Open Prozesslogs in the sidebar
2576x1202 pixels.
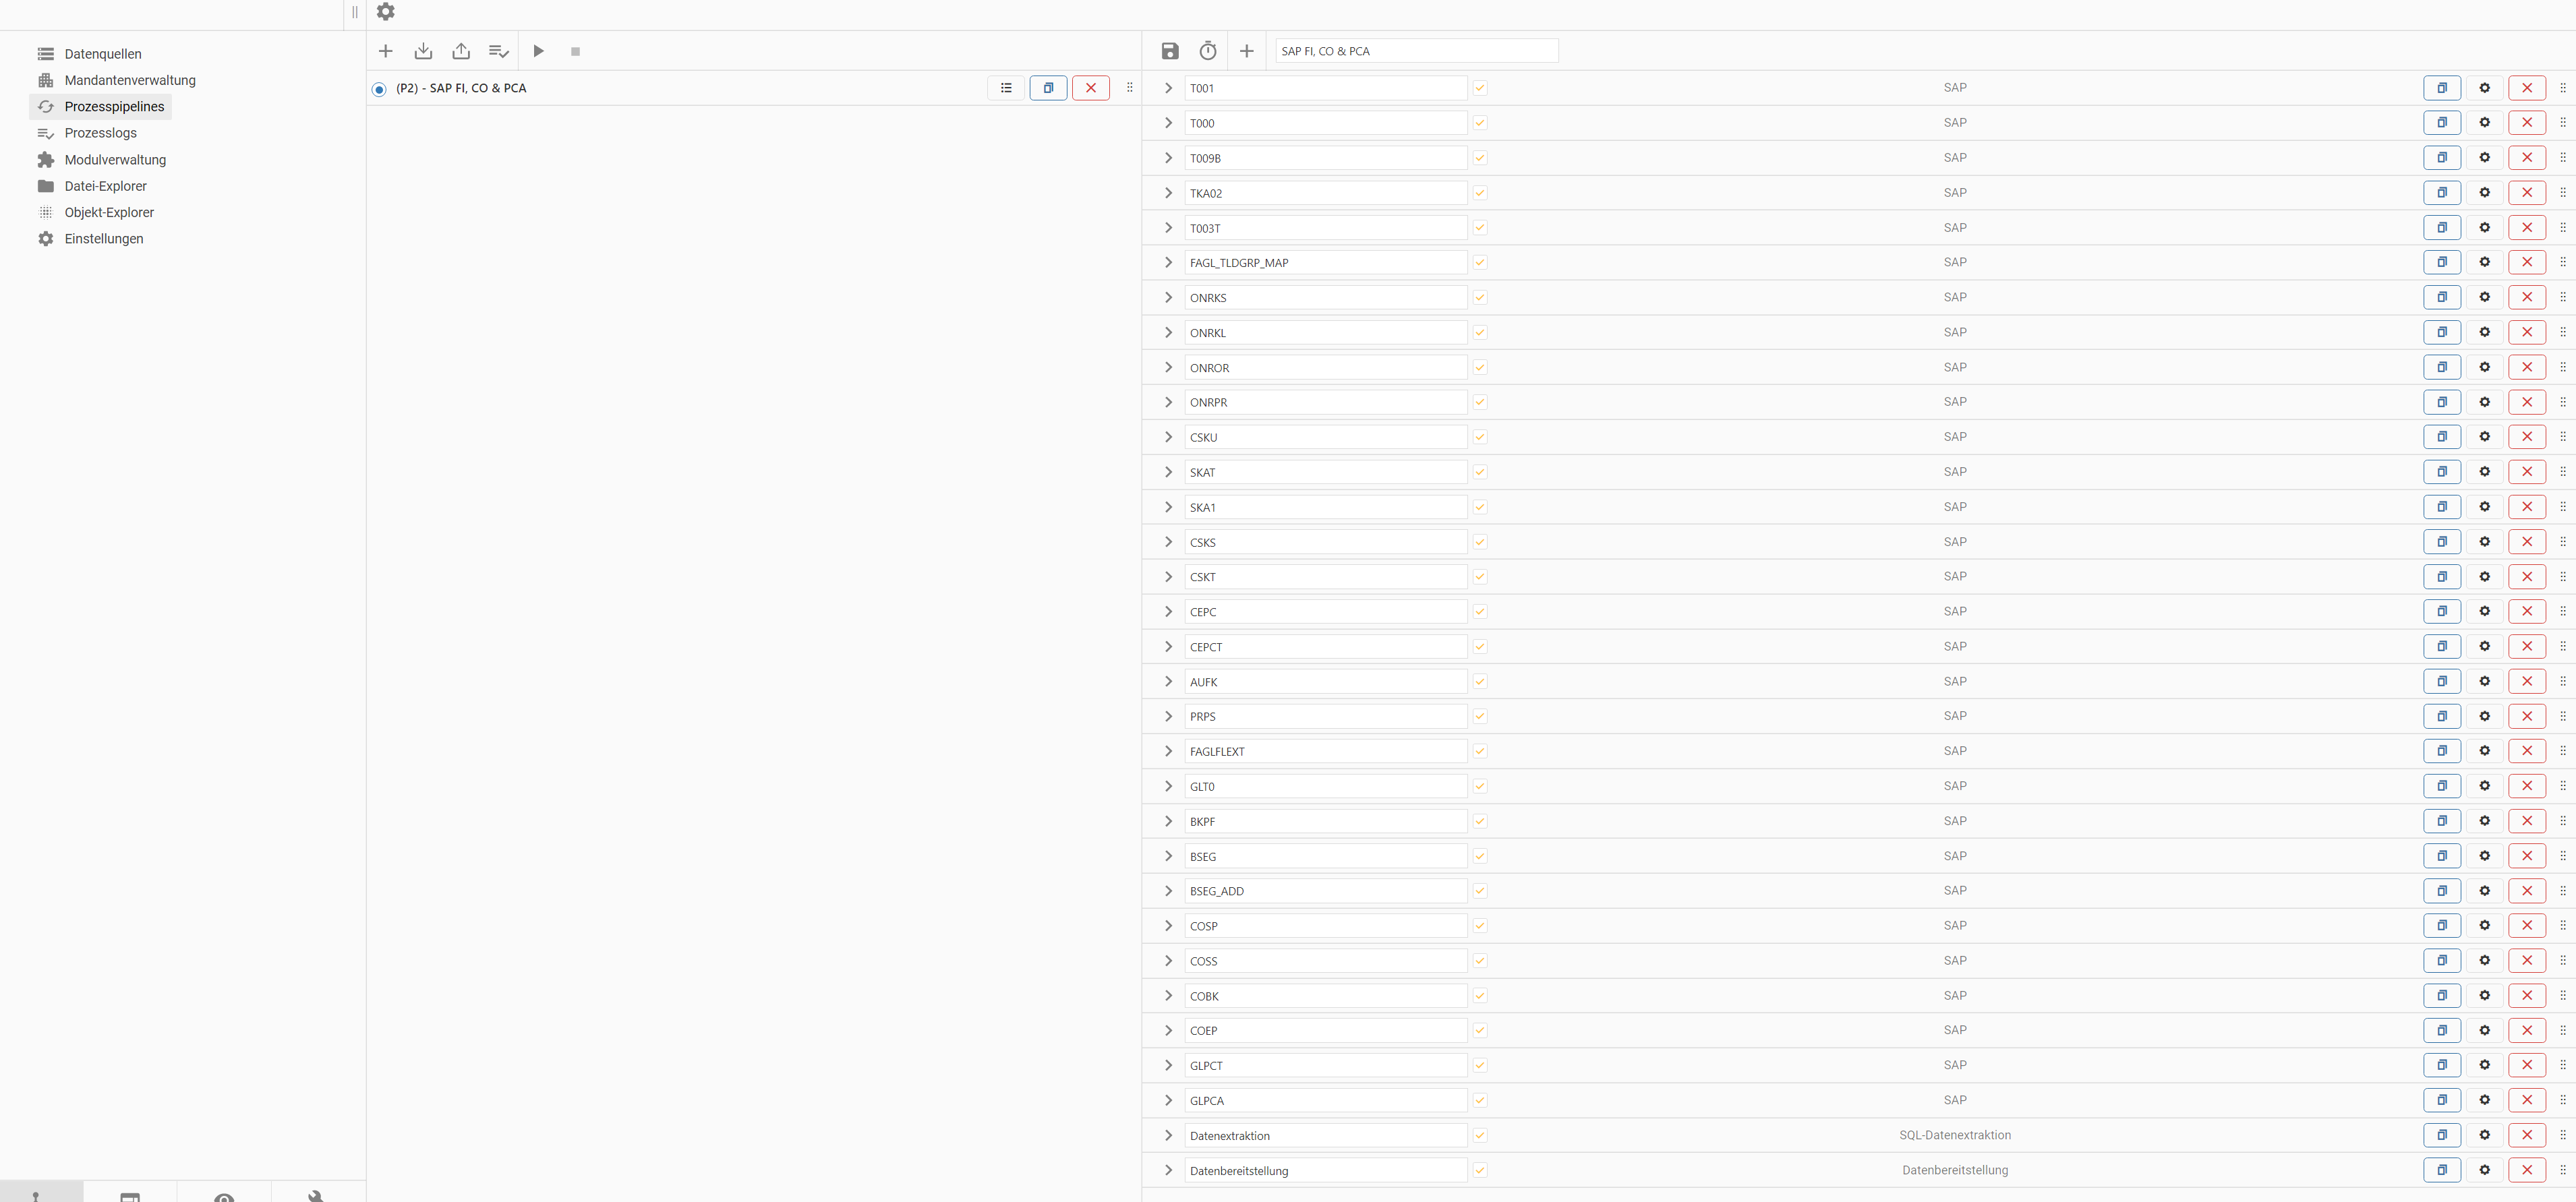pyautogui.click(x=100, y=133)
